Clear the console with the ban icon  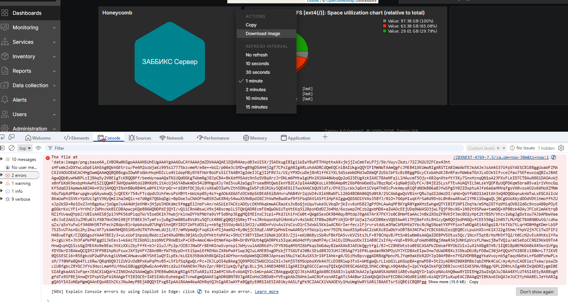(12, 148)
